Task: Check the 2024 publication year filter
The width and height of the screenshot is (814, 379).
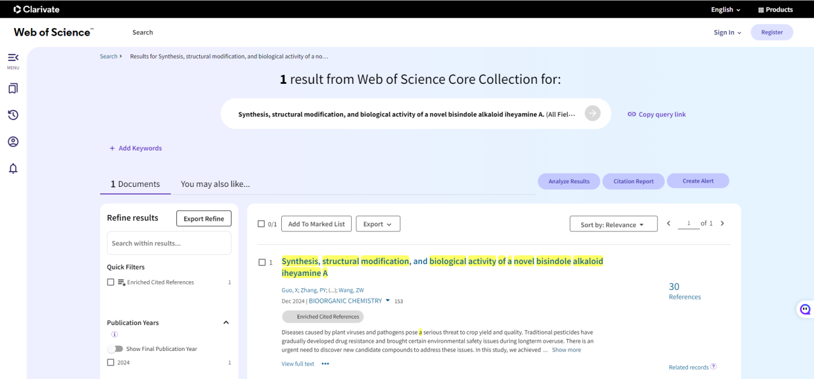Action: [111, 363]
